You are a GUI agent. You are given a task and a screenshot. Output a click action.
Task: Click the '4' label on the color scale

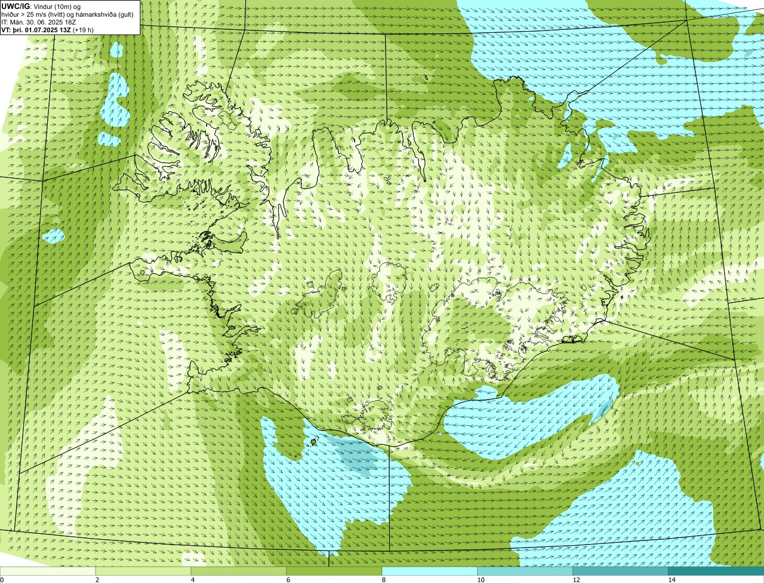[192, 580]
